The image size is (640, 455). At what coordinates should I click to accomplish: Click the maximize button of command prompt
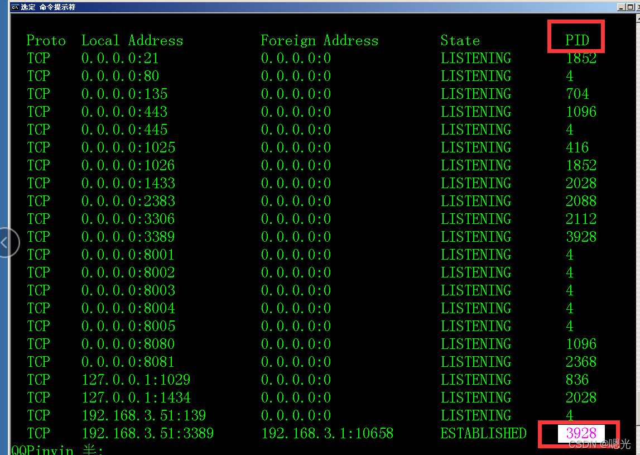click(x=630, y=7)
